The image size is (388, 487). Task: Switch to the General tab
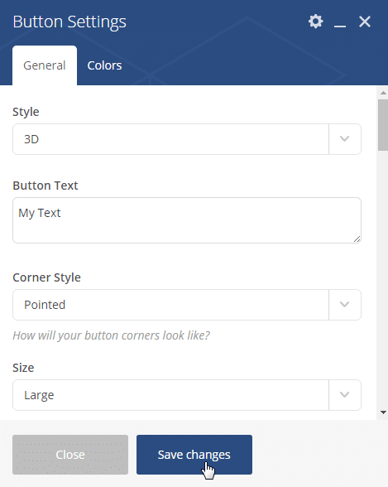tap(45, 65)
